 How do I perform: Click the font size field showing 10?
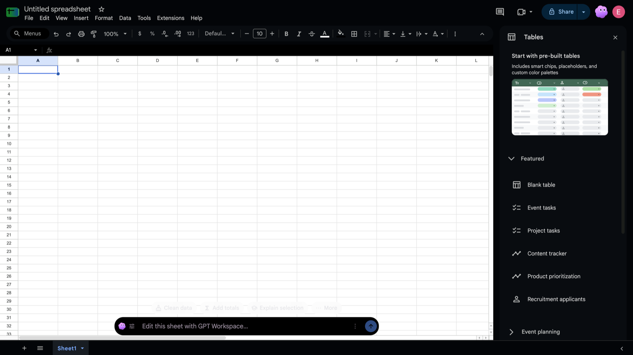pyautogui.click(x=260, y=34)
